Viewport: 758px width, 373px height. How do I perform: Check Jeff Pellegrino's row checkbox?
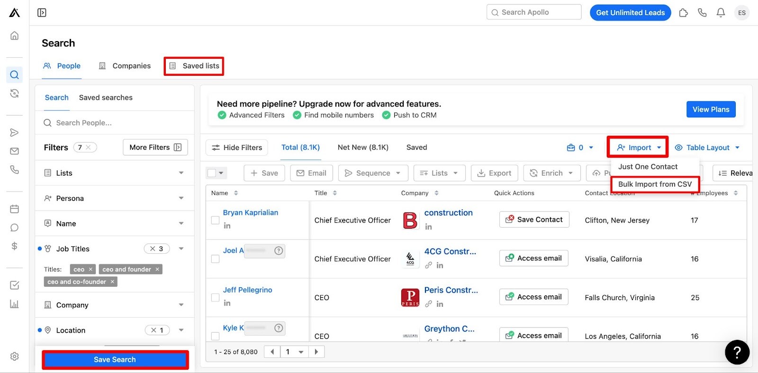coord(215,298)
